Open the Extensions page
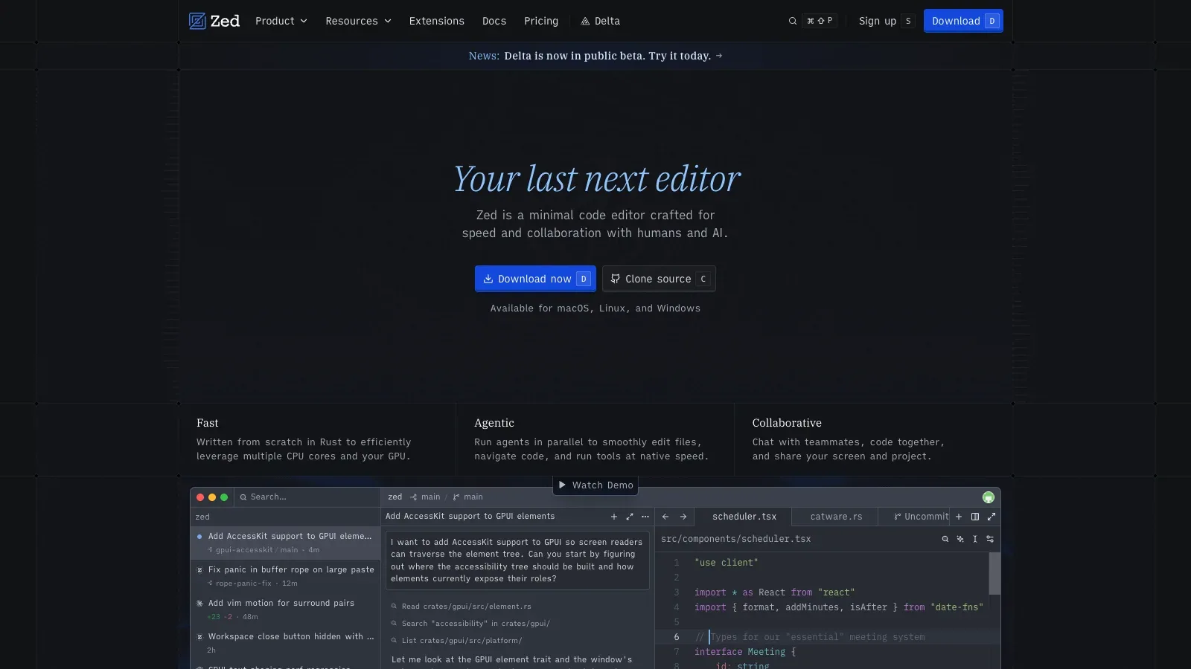Image resolution: width=1191 pixels, height=669 pixels. point(437,21)
